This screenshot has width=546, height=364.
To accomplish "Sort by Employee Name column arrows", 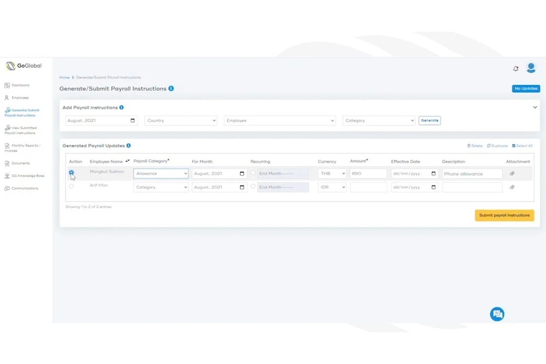I will click(x=128, y=161).
